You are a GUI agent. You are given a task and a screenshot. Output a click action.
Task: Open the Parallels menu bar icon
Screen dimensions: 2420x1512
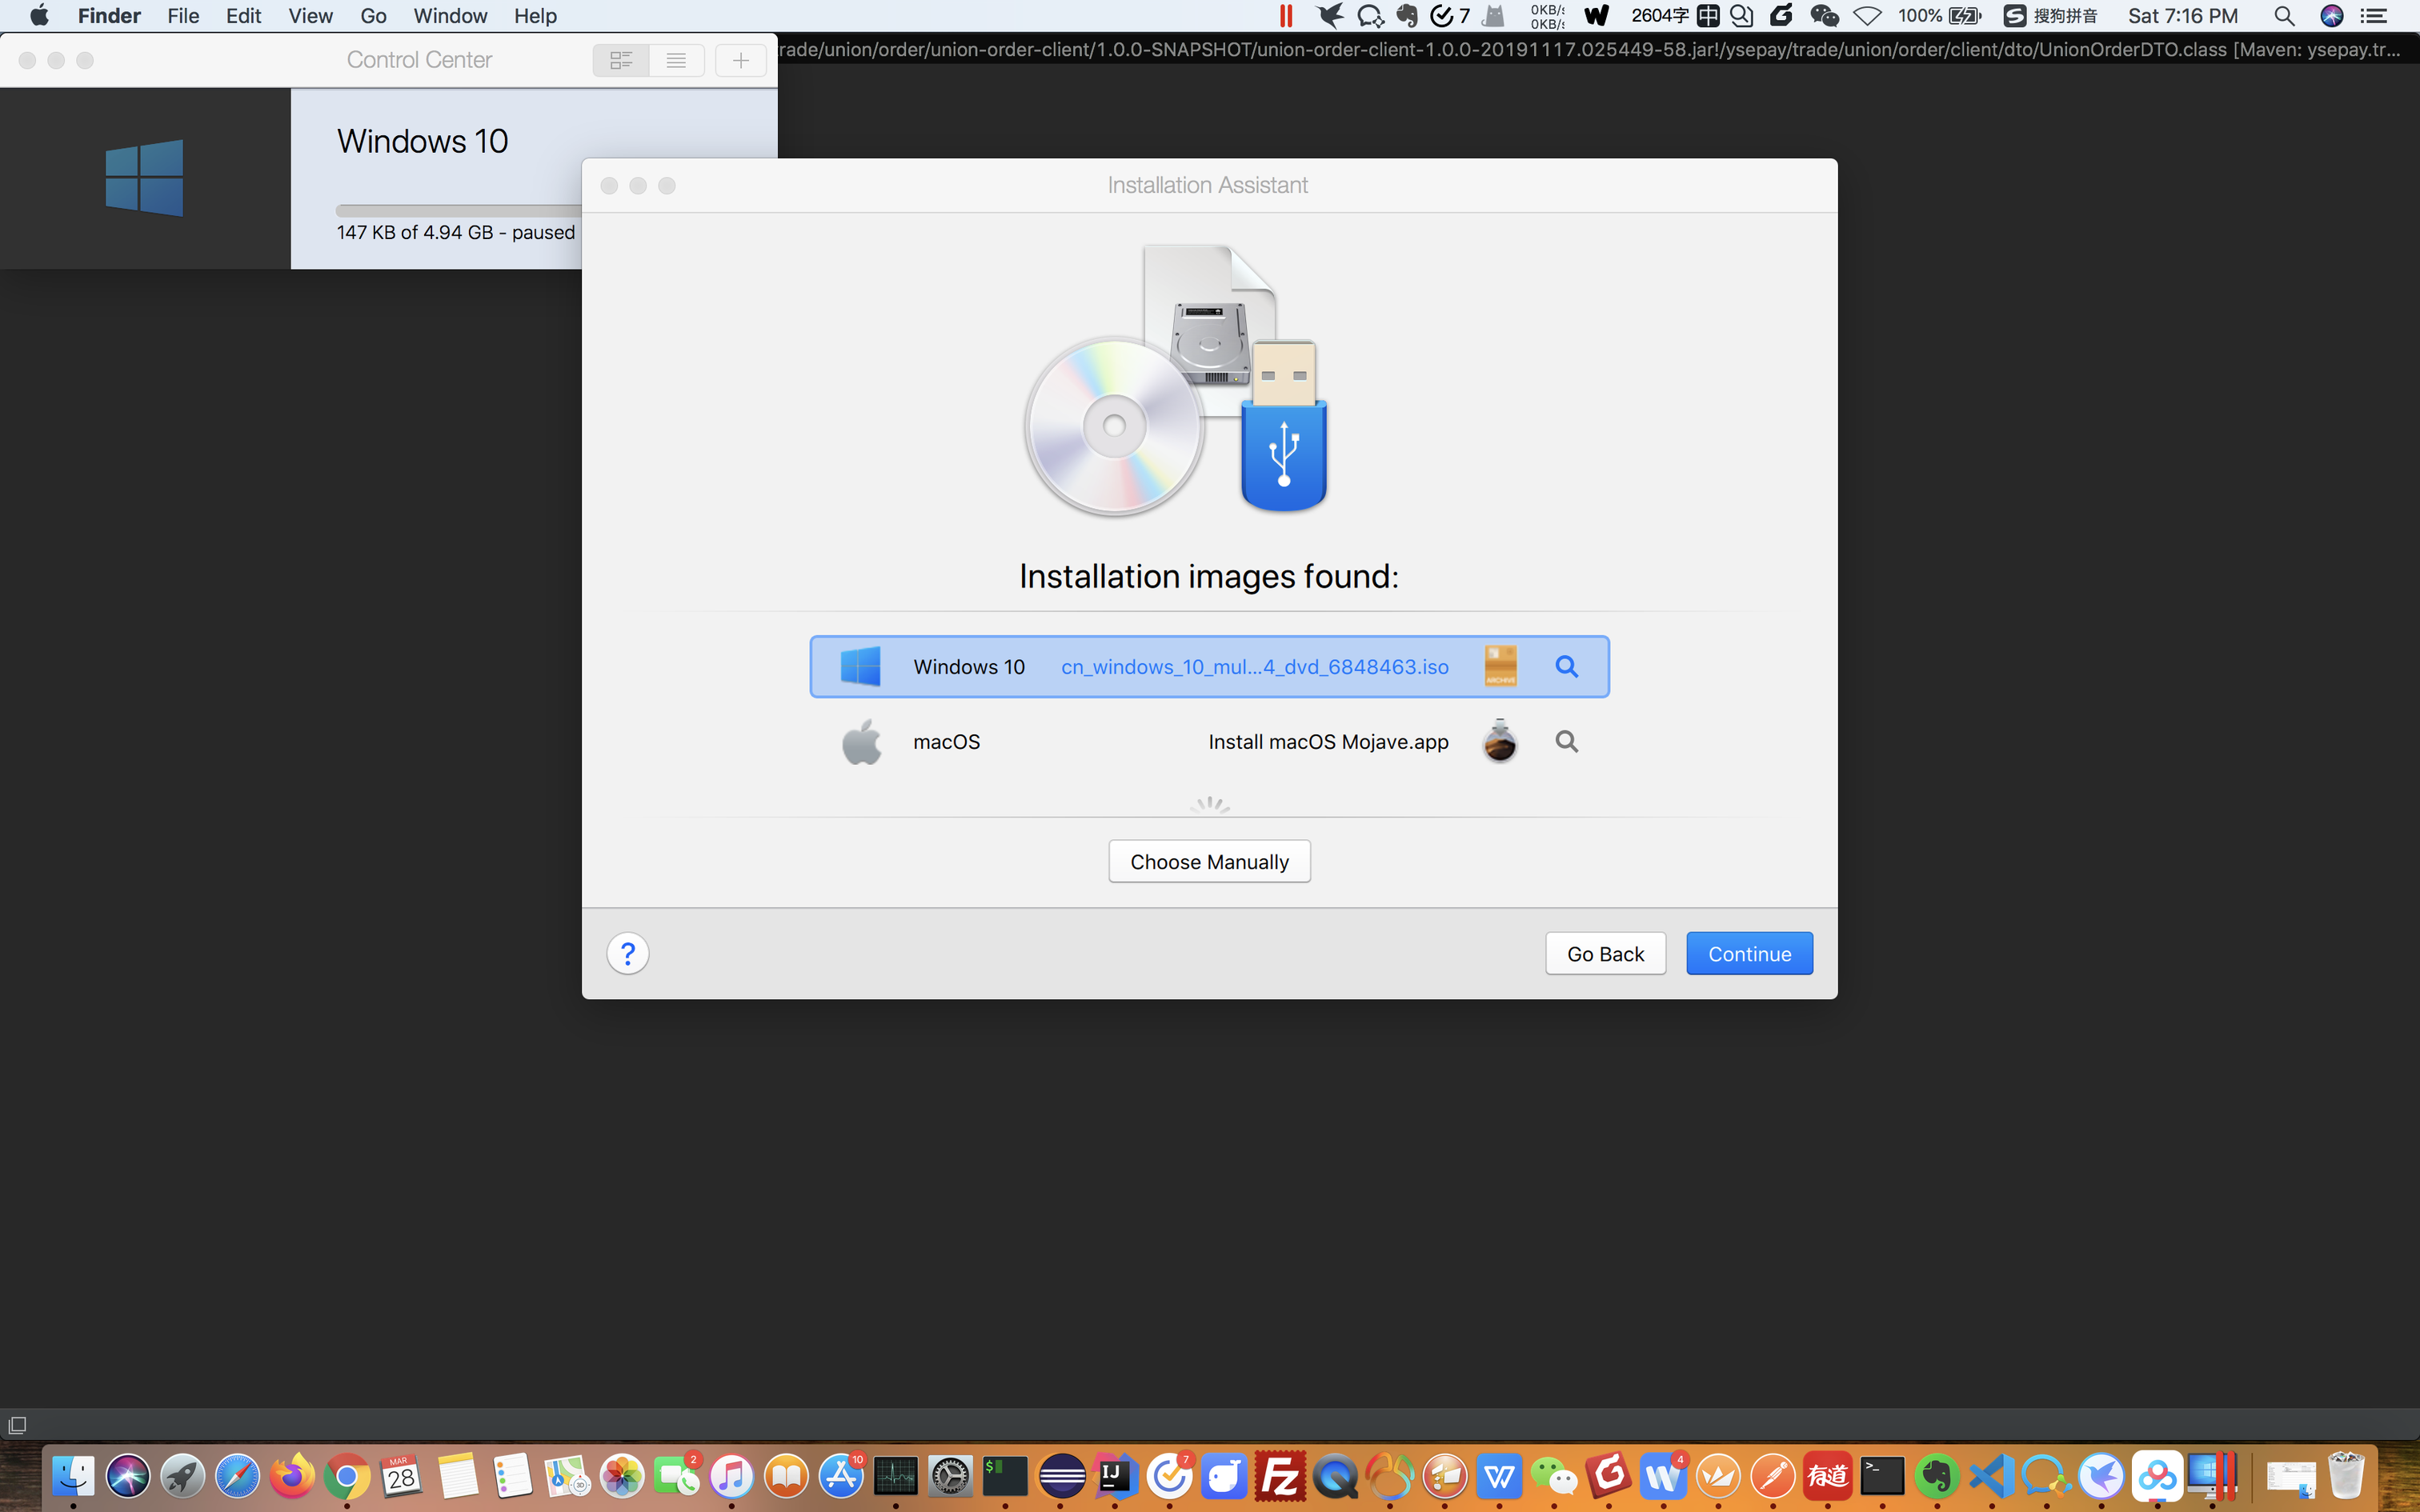(x=1285, y=16)
